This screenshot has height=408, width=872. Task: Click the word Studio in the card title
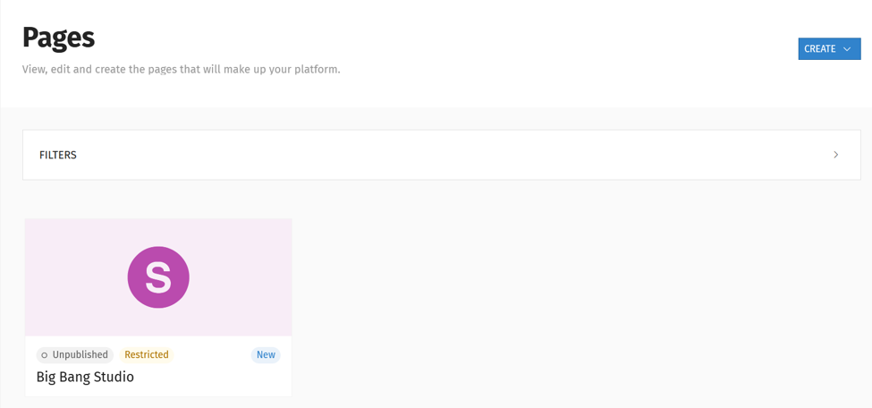(x=115, y=377)
